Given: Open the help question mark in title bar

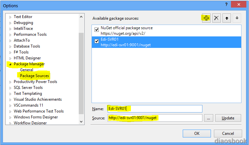Looking at the screenshot, I should coord(226,5).
